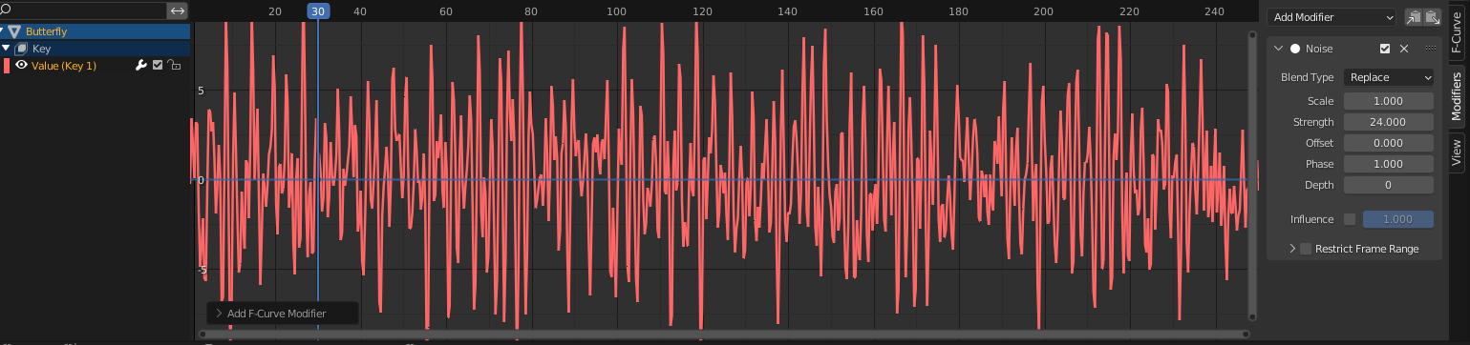Toggle mute checkbox on Value (Key 1) channel
Image resolution: width=1470 pixels, height=345 pixels.
pos(159,65)
